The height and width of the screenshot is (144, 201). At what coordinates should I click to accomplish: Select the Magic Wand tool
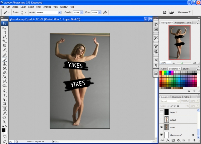4,41
